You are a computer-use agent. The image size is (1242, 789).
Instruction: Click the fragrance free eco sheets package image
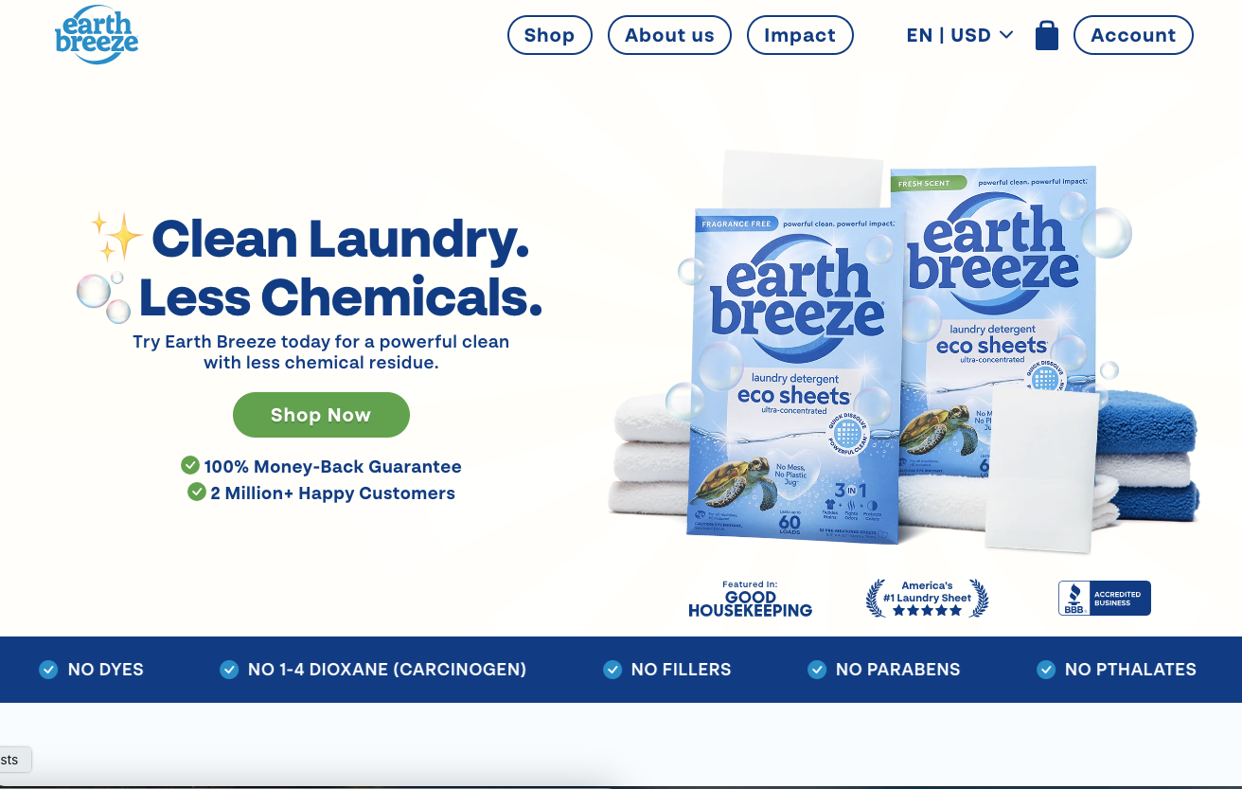click(x=796, y=376)
